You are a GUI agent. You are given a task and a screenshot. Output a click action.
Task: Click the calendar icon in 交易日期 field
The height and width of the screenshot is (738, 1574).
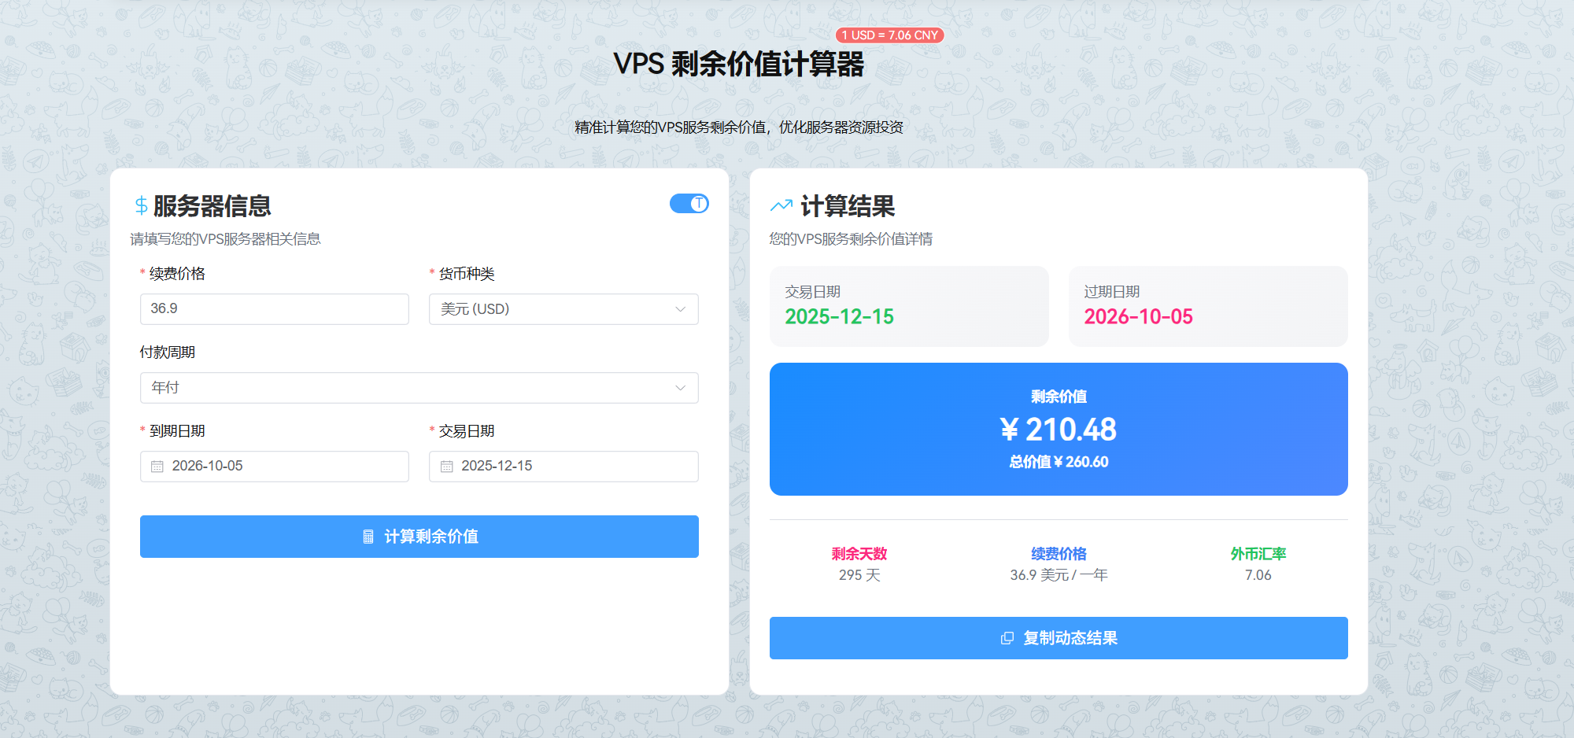click(447, 467)
